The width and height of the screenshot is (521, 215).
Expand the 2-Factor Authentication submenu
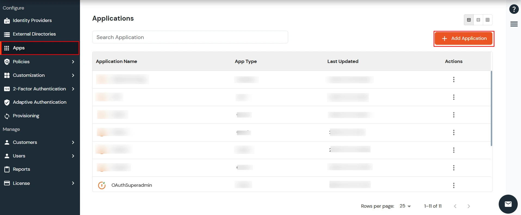[x=73, y=89]
